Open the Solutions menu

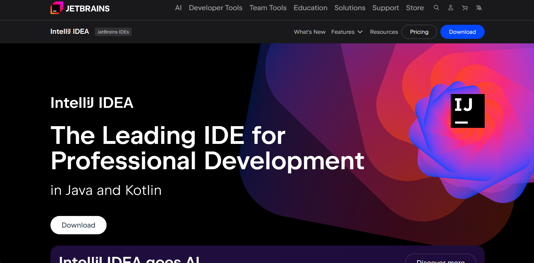(350, 8)
